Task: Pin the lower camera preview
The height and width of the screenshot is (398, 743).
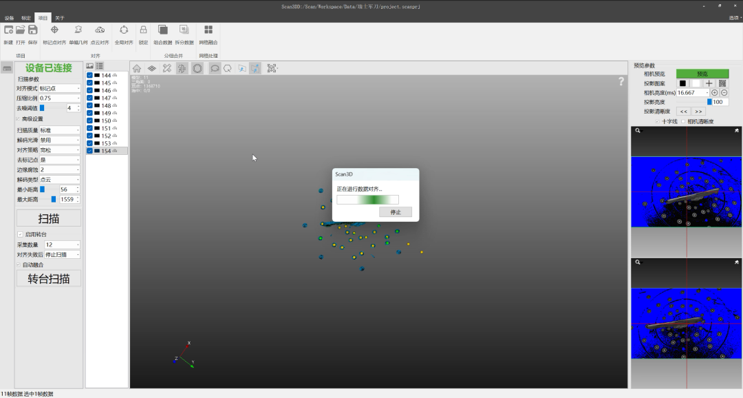Action: (x=736, y=262)
